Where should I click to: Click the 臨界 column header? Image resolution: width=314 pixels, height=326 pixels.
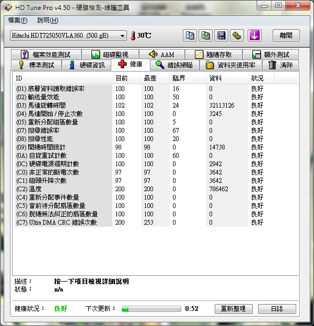click(188, 78)
